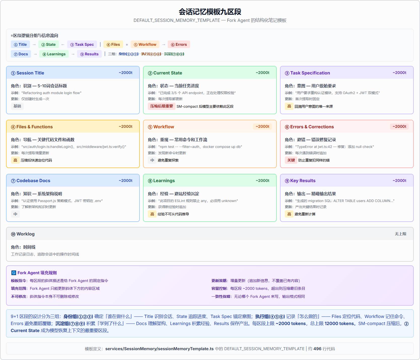Select the ③ Task Spec chip

(82, 45)
